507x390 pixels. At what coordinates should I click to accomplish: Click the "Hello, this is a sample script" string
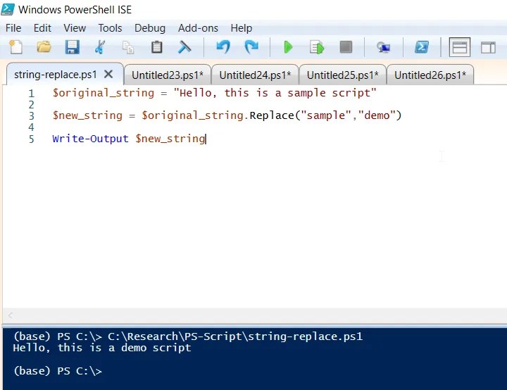point(275,93)
